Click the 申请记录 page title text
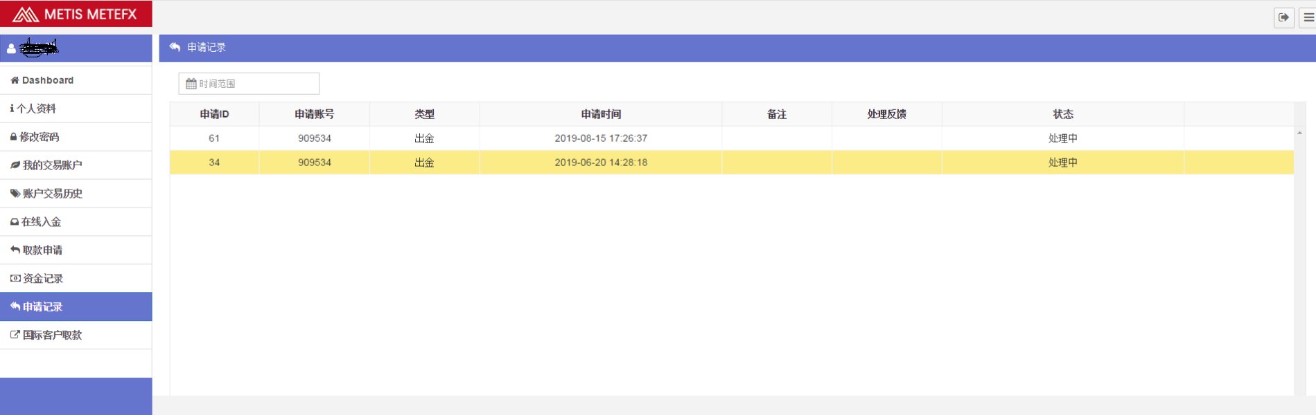The width and height of the screenshot is (1316, 415). tap(207, 47)
